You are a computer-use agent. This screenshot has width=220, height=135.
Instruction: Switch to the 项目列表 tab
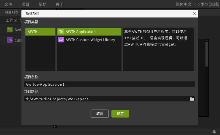[x=11, y=12]
